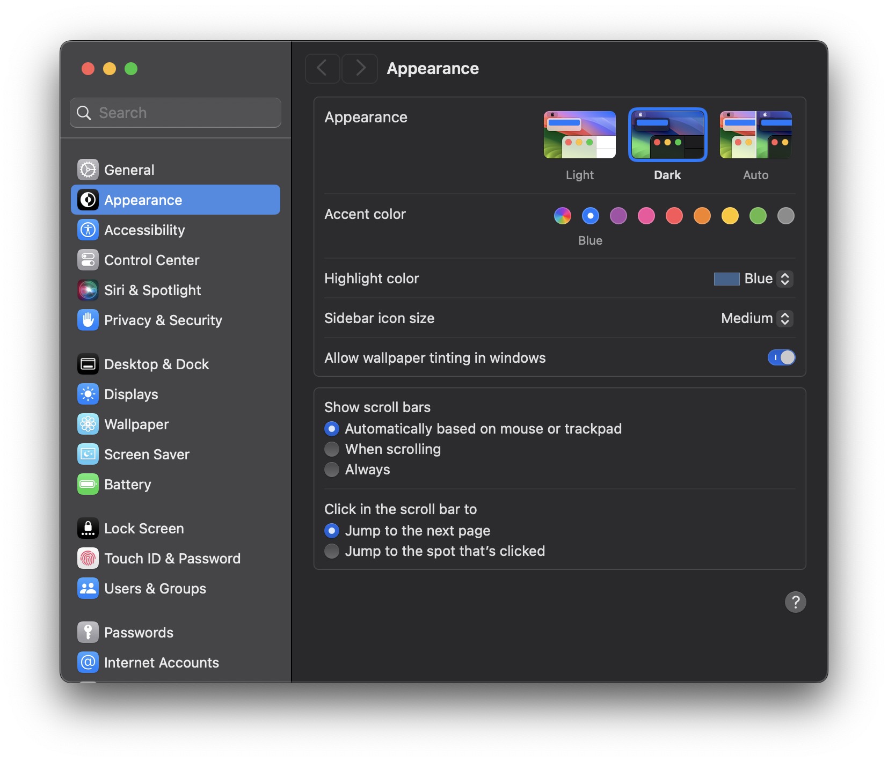The width and height of the screenshot is (888, 762).
Task: Select 'When scrolling' for scroll bars
Action: click(332, 449)
